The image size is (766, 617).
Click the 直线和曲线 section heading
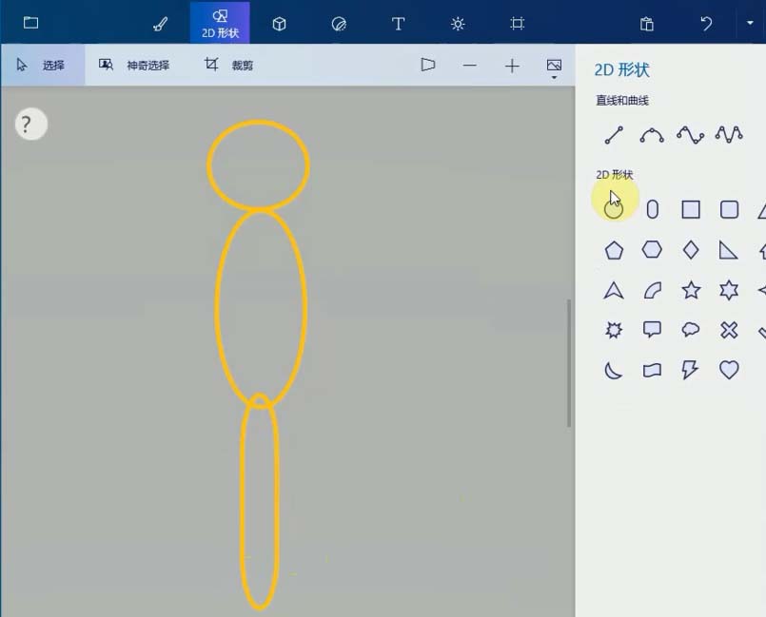[x=622, y=101]
